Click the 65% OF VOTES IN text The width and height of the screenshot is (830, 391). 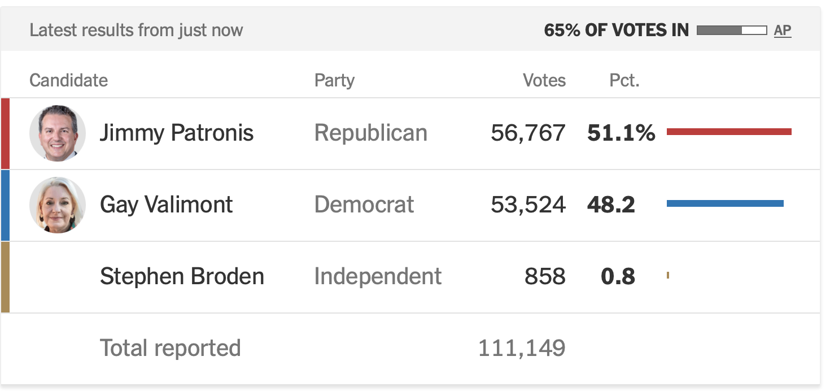(617, 31)
